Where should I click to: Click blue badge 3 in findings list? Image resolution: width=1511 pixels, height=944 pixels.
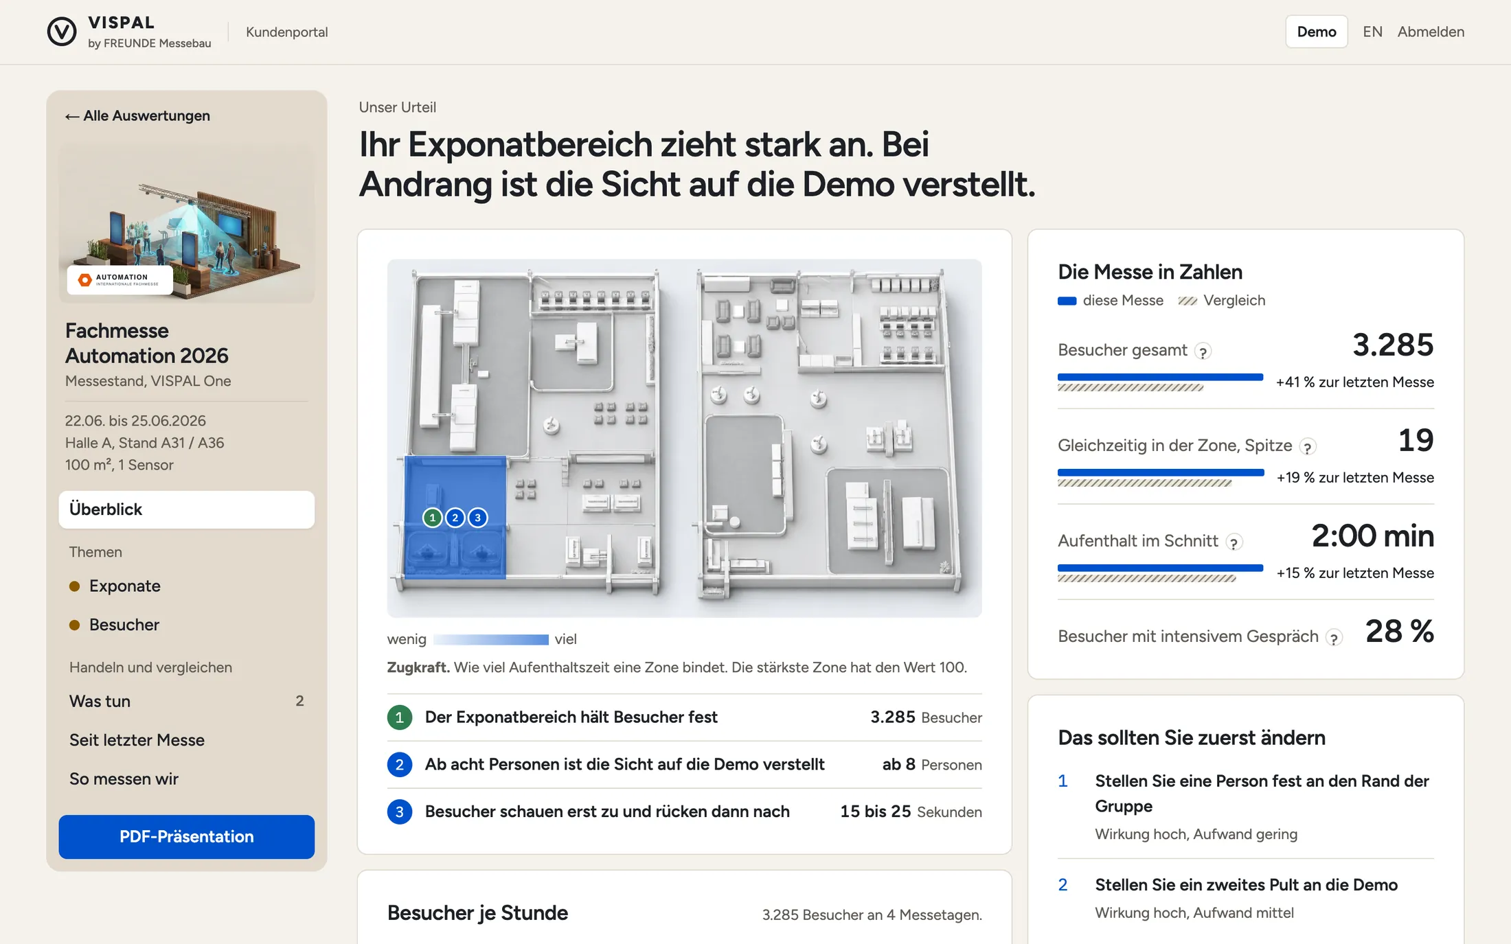coord(400,812)
